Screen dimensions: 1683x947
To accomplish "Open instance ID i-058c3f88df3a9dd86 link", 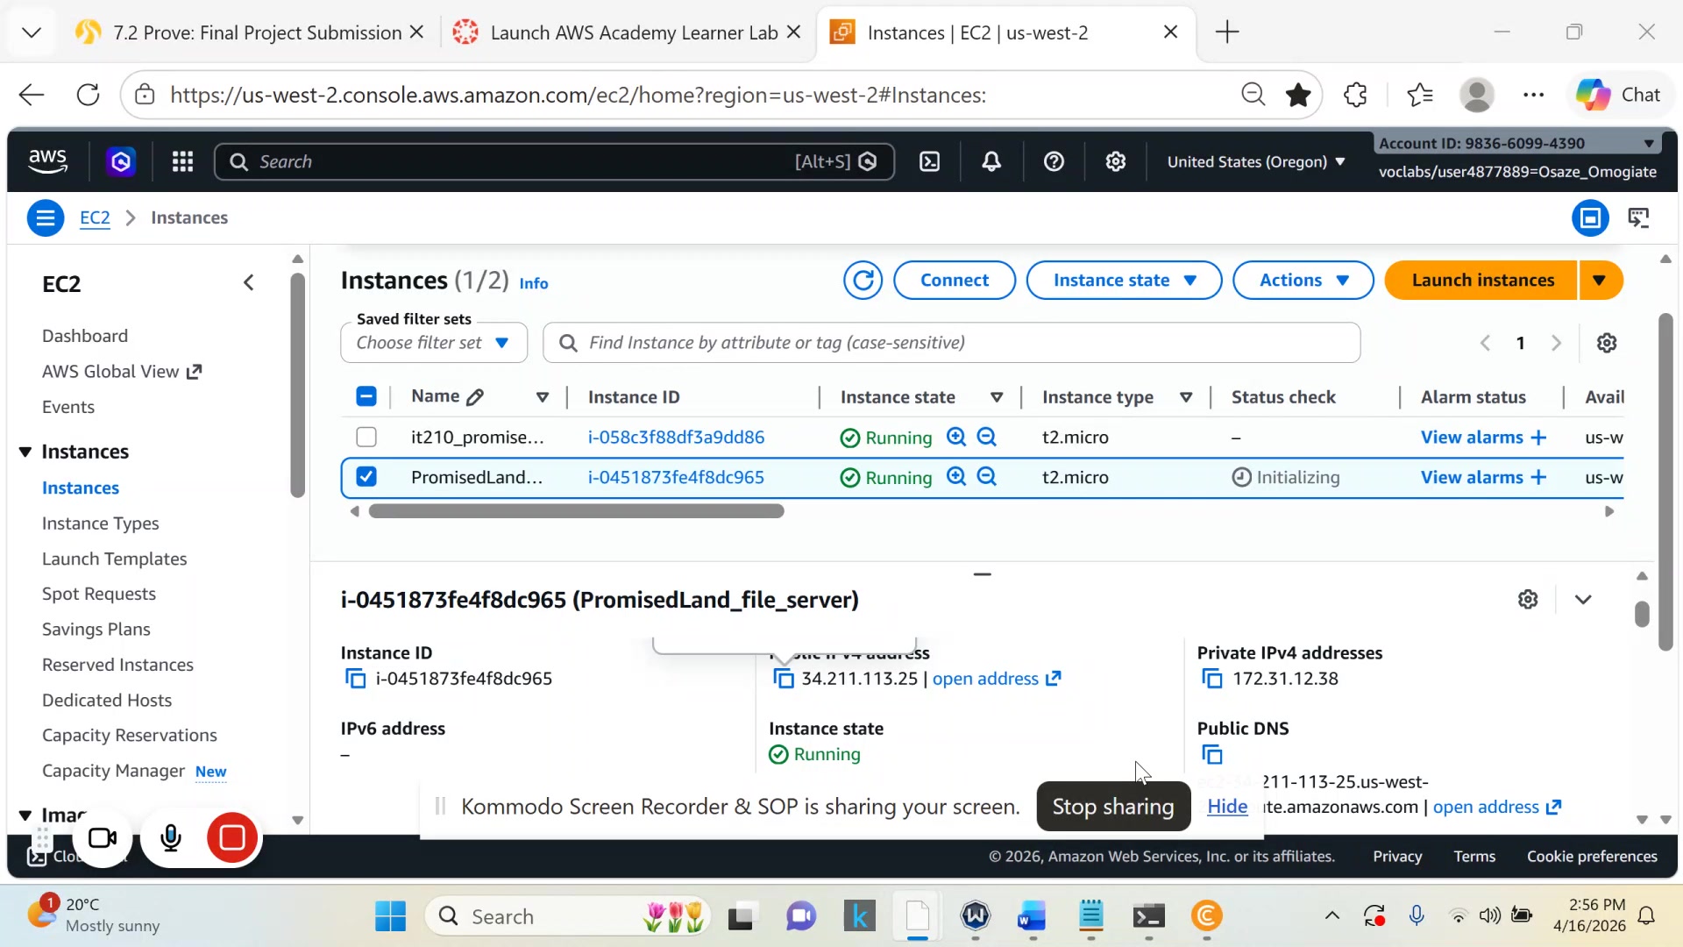I will tap(676, 437).
